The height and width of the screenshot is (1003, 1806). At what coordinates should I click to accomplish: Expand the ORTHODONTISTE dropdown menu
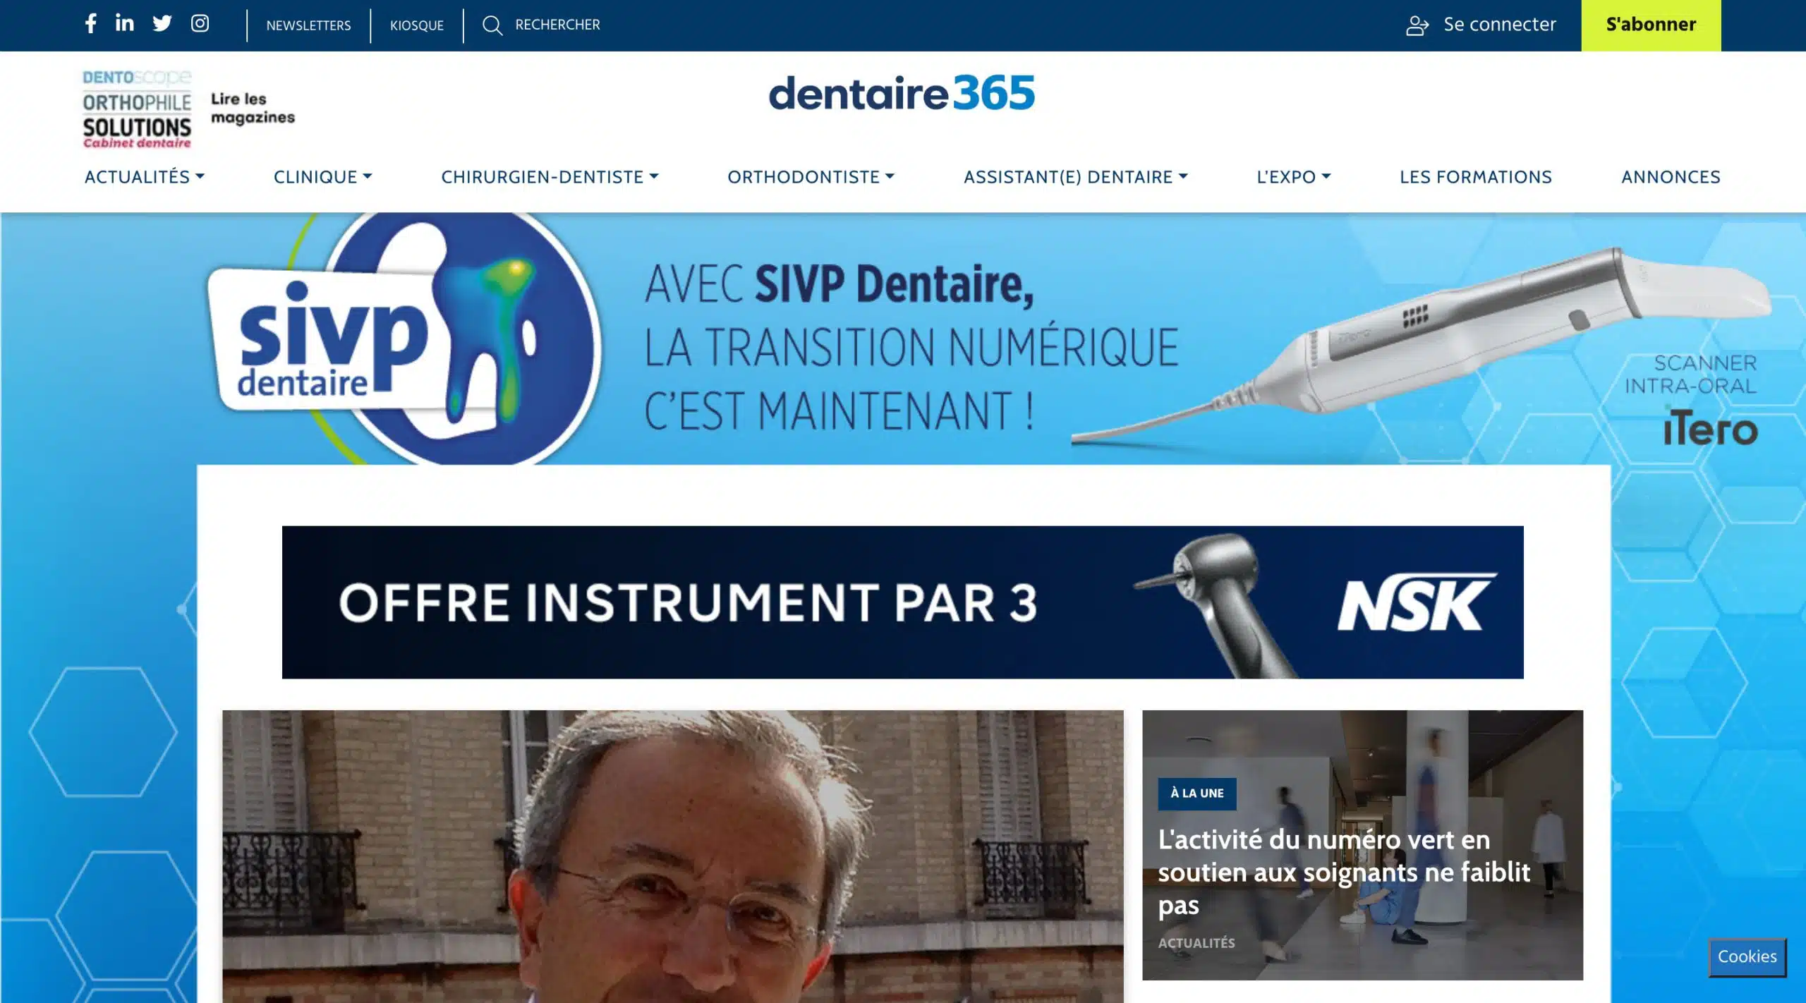pyautogui.click(x=811, y=177)
